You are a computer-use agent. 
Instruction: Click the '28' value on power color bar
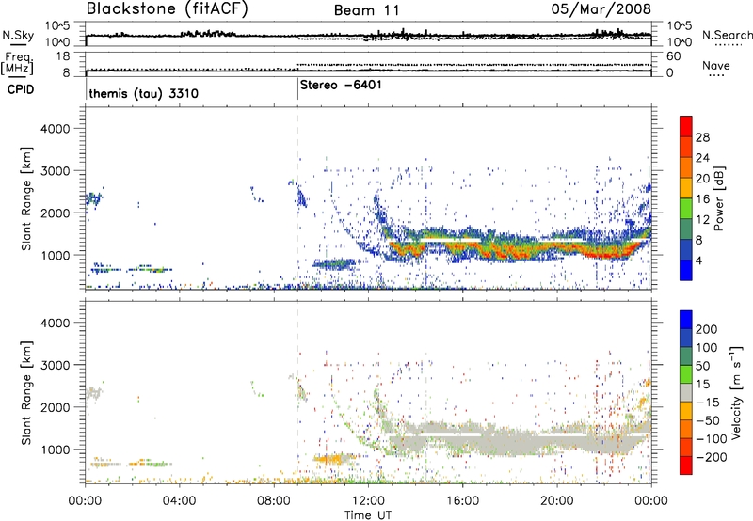pyautogui.click(x=702, y=137)
